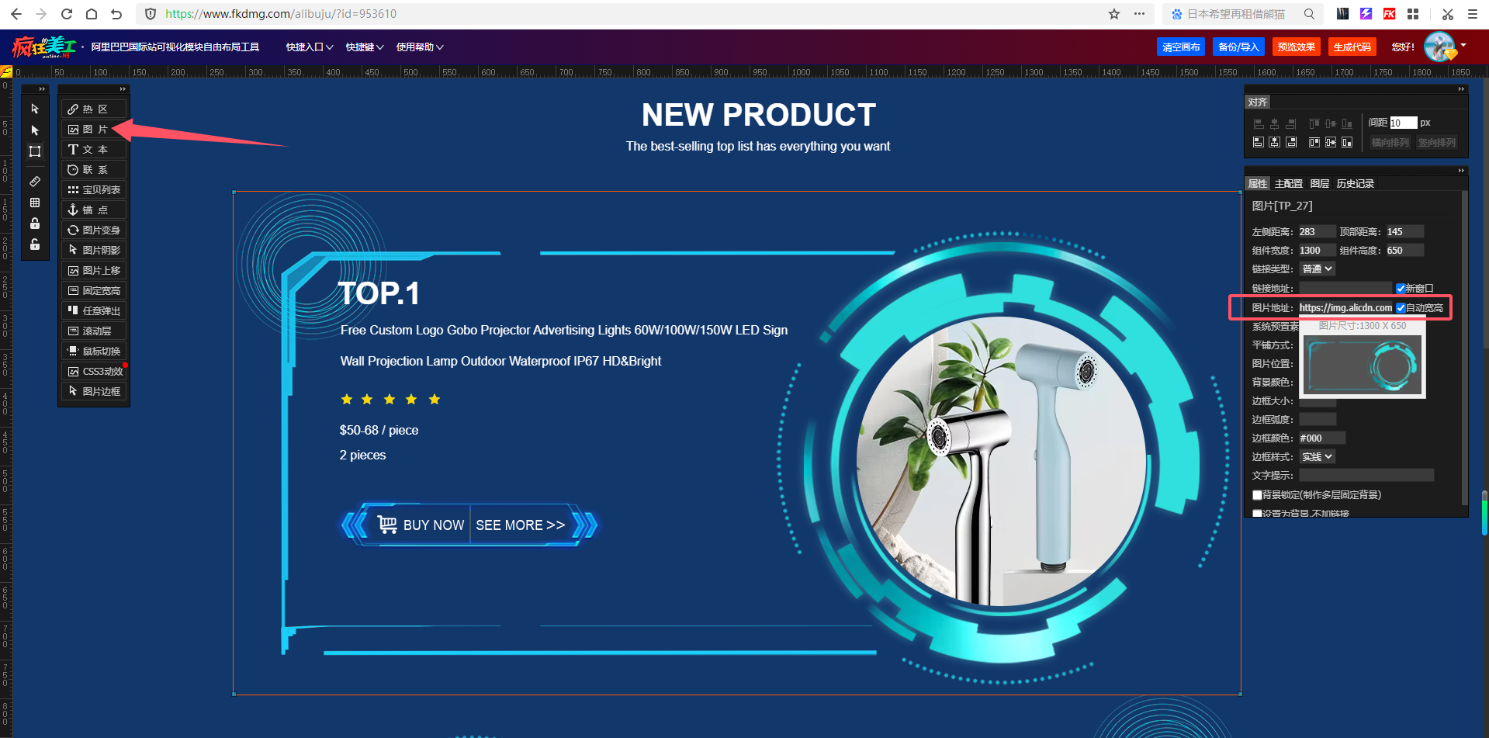Expand the 快捷键 menu

pyautogui.click(x=365, y=47)
